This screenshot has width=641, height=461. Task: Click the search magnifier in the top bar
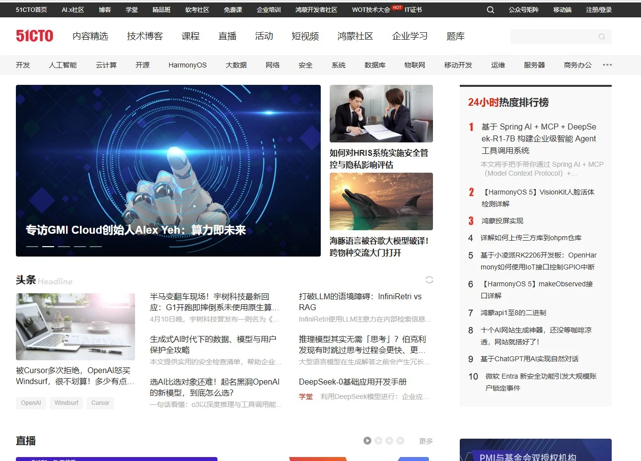490,9
